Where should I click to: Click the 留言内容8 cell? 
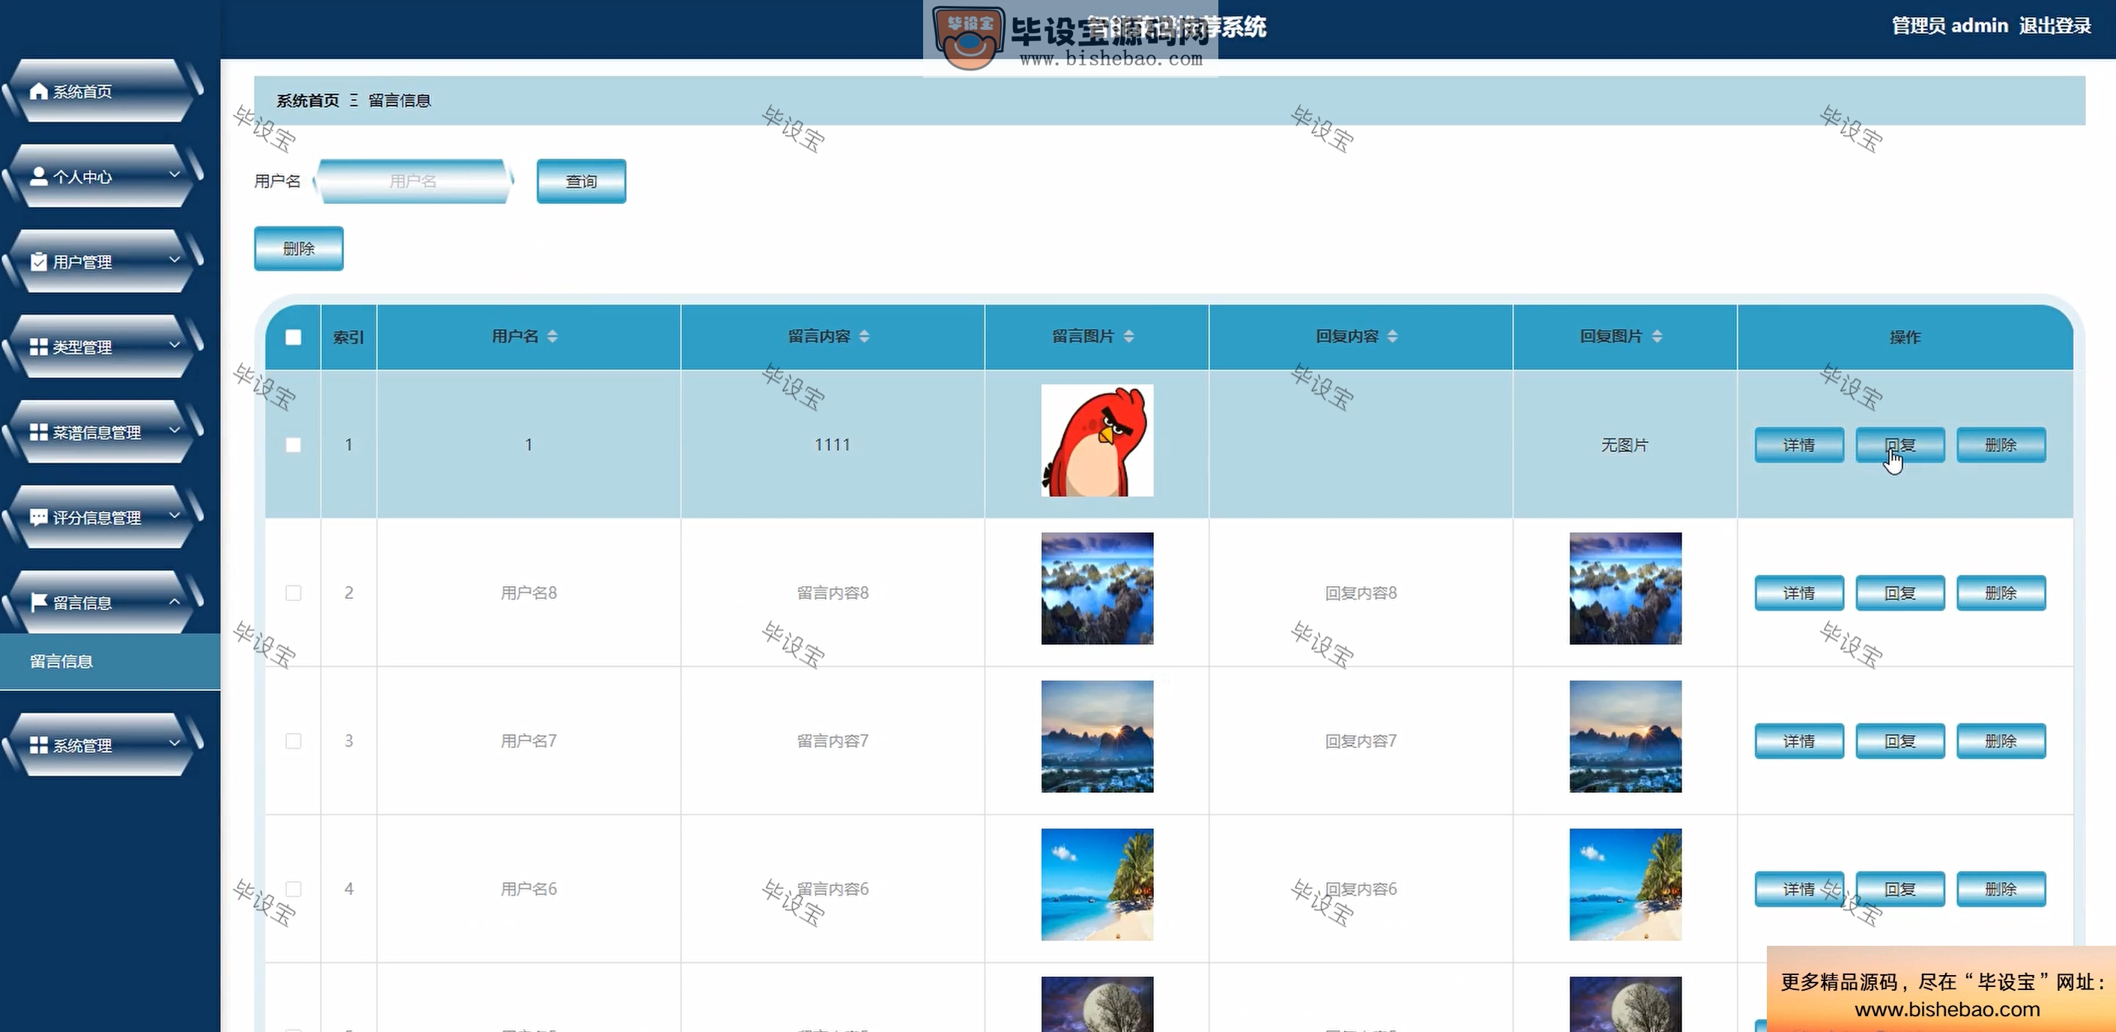[832, 592]
